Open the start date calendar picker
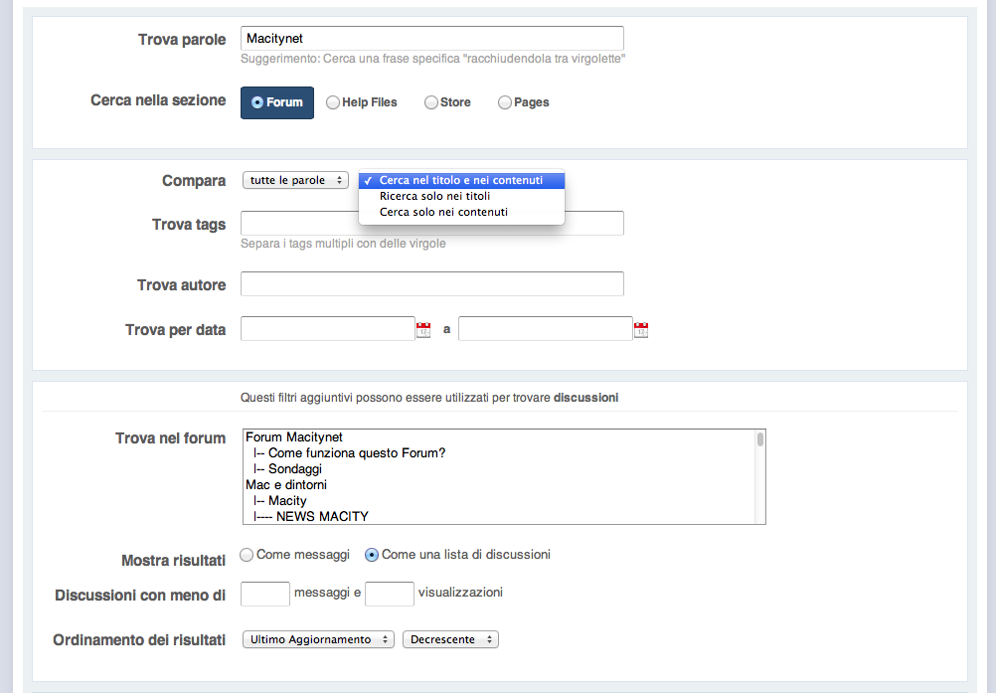996x693 pixels. pos(423,330)
